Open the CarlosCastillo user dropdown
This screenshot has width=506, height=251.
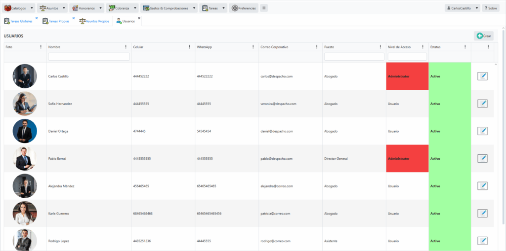(476, 8)
